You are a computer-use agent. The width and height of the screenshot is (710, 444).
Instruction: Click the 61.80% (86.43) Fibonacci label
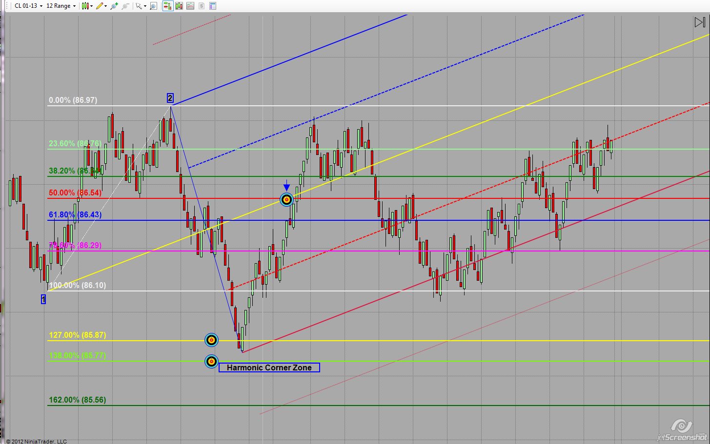(75, 214)
